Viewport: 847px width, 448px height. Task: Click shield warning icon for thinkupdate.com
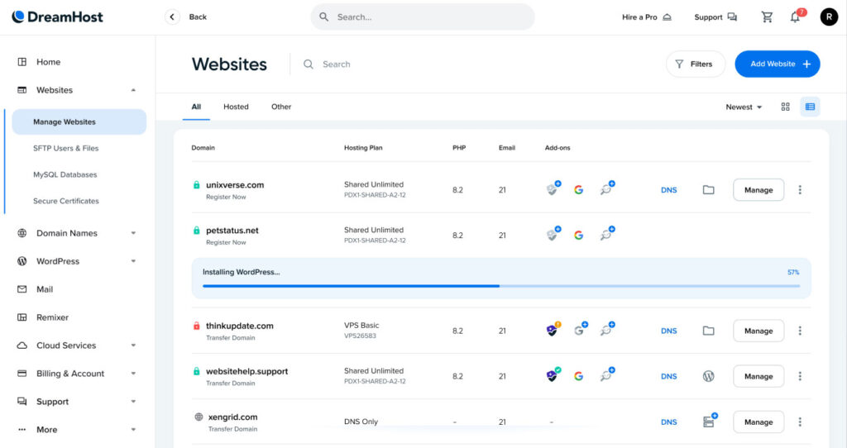pyautogui.click(x=553, y=329)
